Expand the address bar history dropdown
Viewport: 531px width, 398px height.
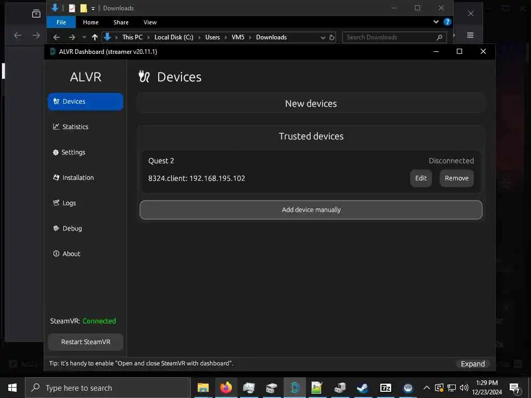(323, 37)
